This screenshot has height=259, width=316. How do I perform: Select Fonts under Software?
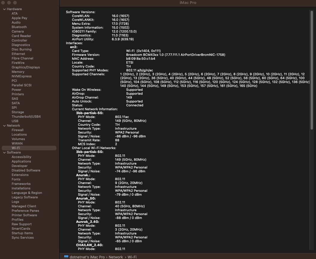point(16,179)
